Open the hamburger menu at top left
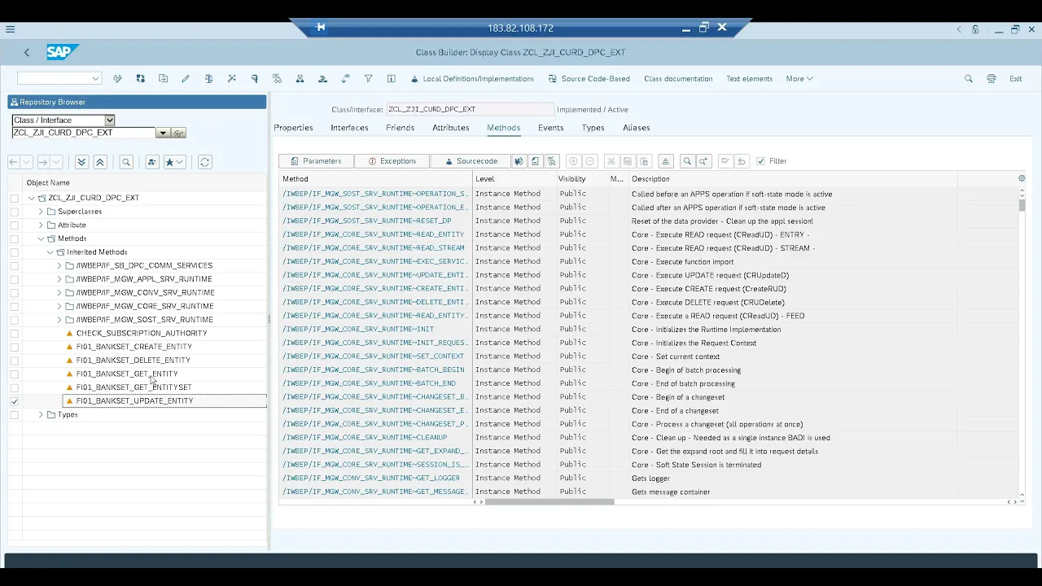The image size is (1042, 586). pyautogui.click(x=10, y=29)
